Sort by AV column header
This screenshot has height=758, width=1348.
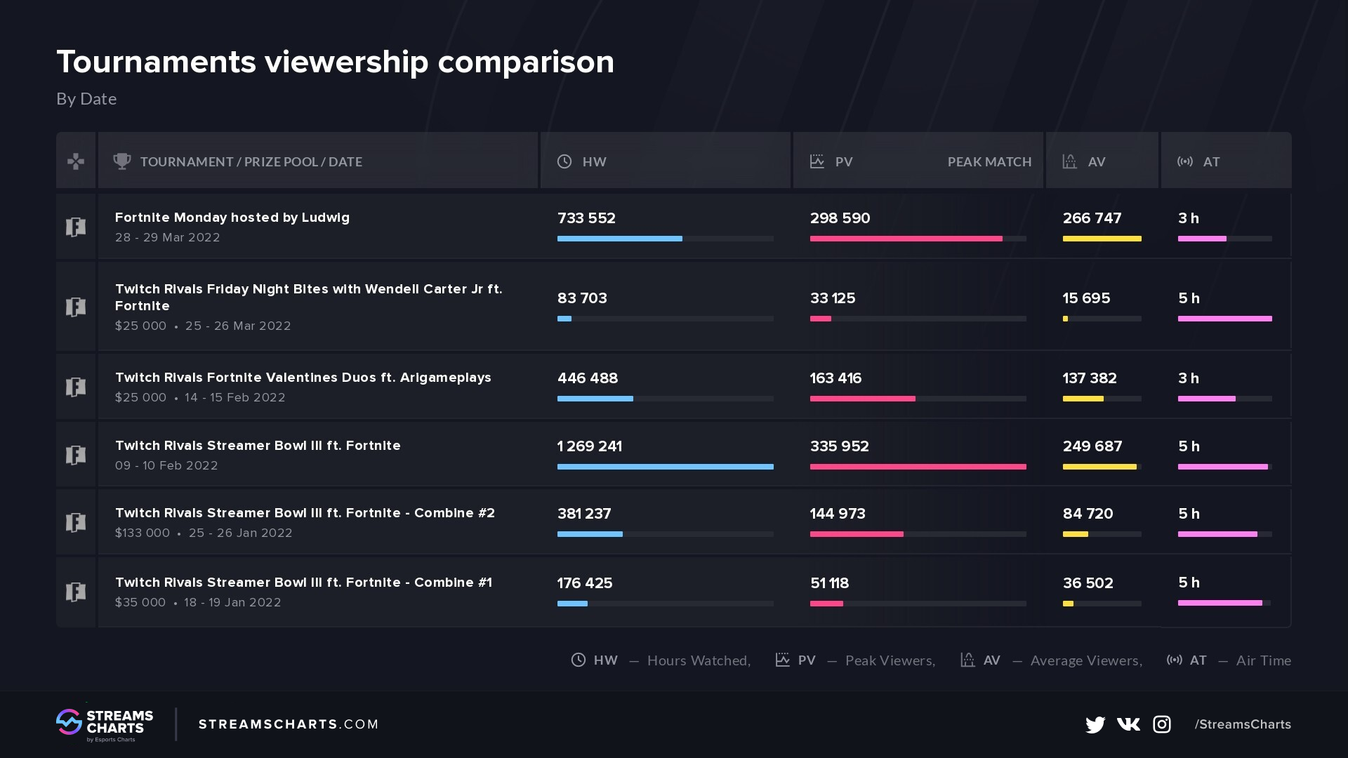[1097, 161]
